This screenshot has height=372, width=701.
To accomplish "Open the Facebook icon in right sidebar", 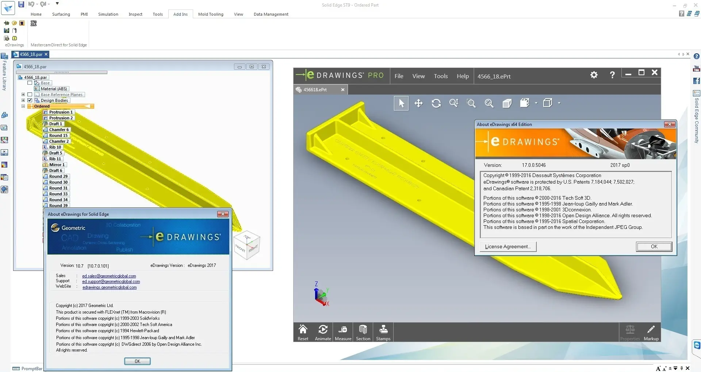I will (697, 81).
